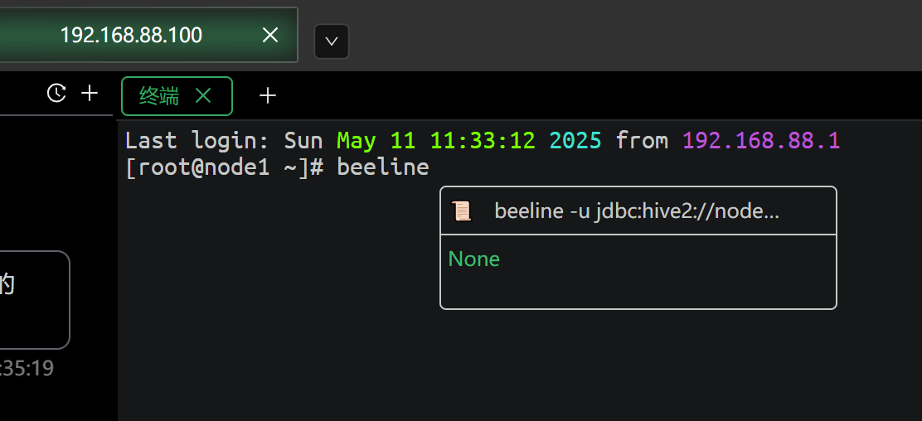The width and height of the screenshot is (922, 421).
Task: Click the typed beeline command text
Action: tap(383, 167)
